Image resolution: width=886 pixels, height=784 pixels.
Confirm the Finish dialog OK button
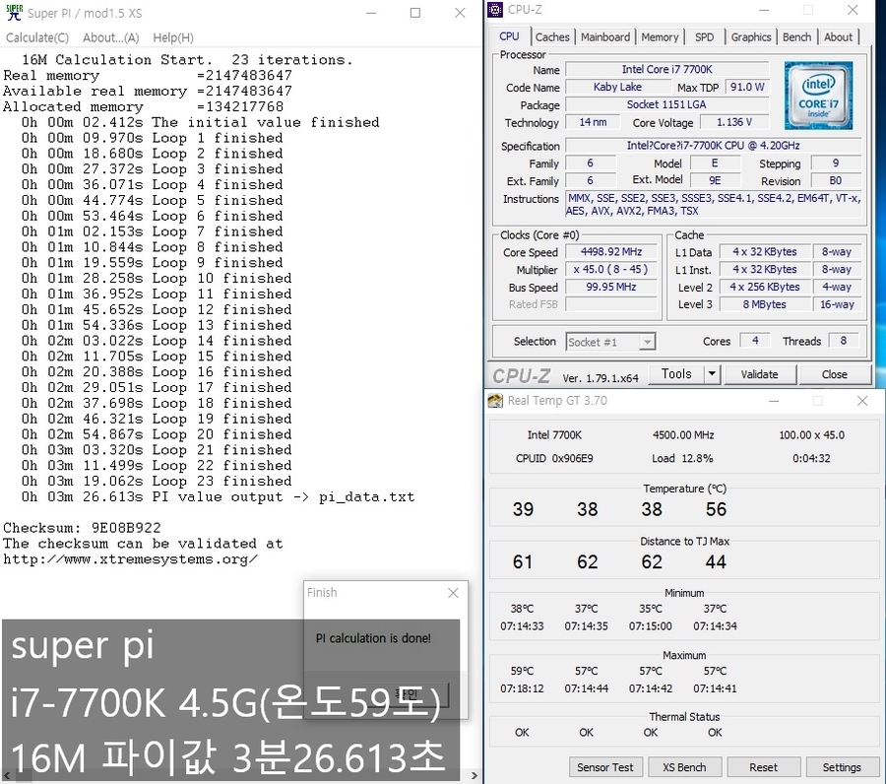[407, 694]
